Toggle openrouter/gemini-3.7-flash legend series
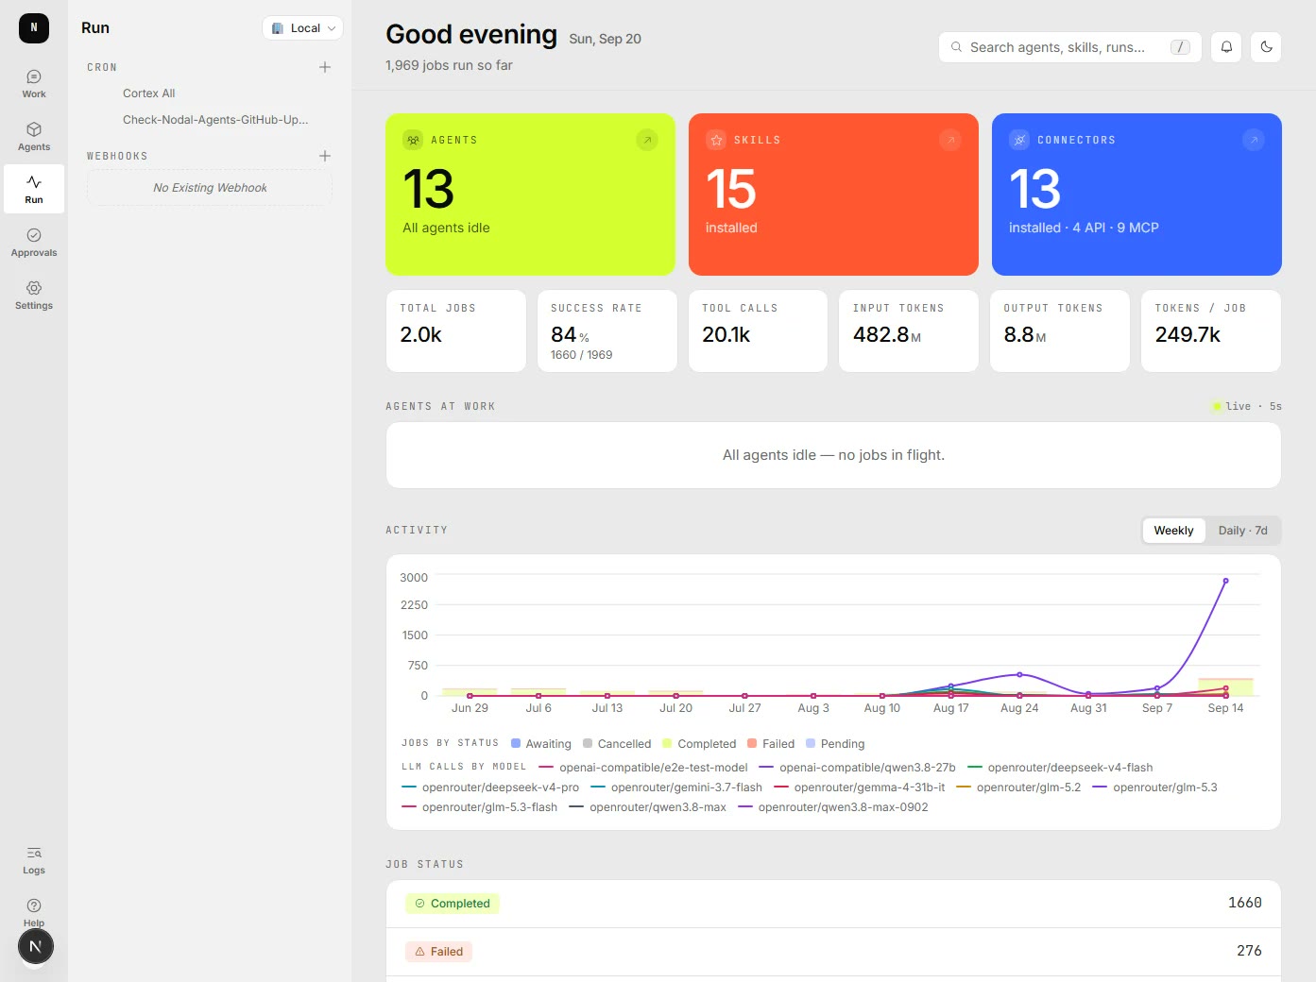The image size is (1316, 982). pos(676,787)
